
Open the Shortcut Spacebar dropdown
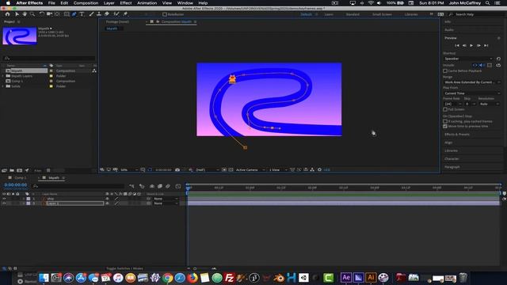click(x=468, y=59)
